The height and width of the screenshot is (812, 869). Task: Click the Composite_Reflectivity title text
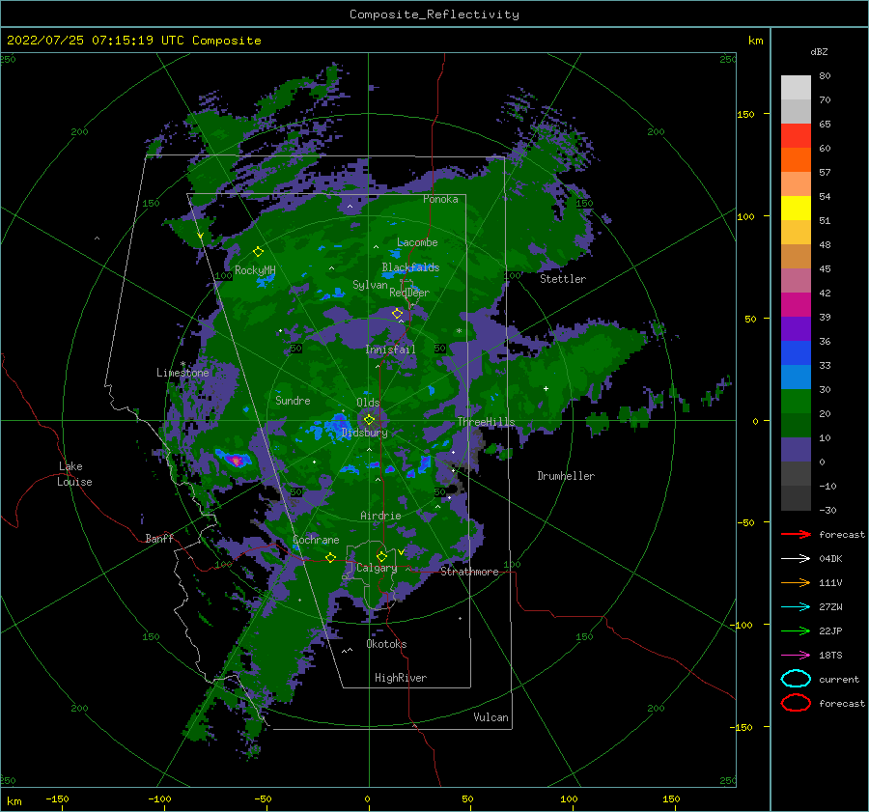point(434,14)
